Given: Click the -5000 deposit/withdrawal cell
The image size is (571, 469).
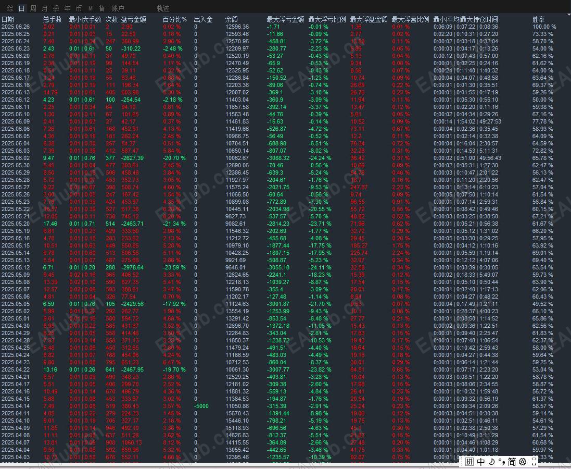Looking at the screenshot, I should 201,406.
